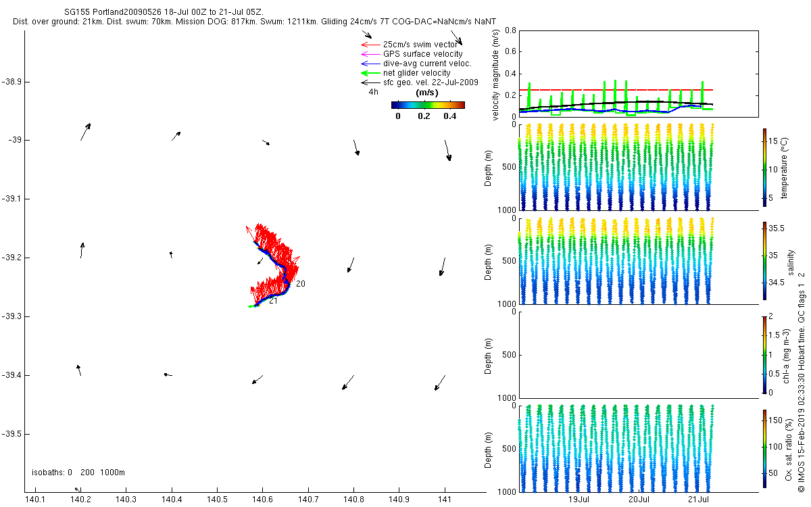Screen dimensions: 811x507
Task: Click the chl-a (mg m-3) colorbar
Action: tap(764, 355)
